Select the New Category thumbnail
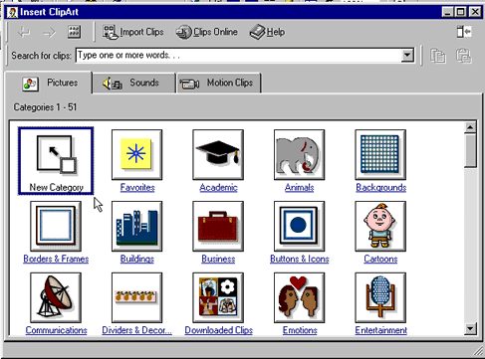The height and width of the screenshot is (359, 485). (x=56, y=161)
